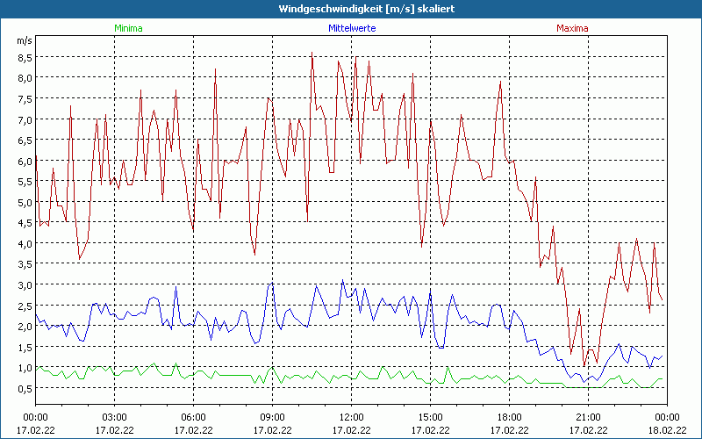Click the 12:00 time axis label

[x=352, y=418]
